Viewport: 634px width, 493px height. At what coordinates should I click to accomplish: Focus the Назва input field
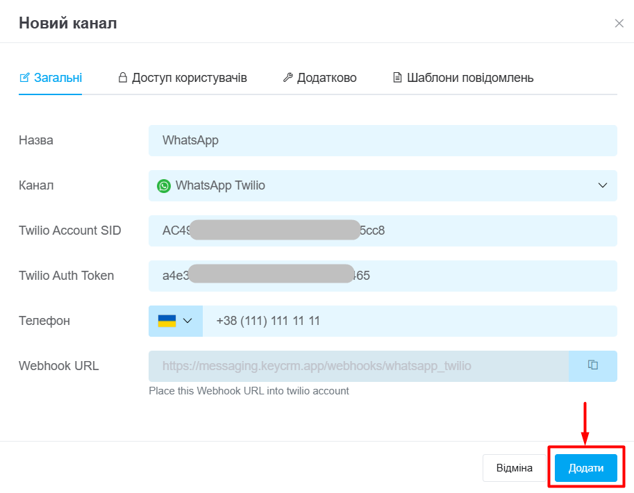[383, 140]
